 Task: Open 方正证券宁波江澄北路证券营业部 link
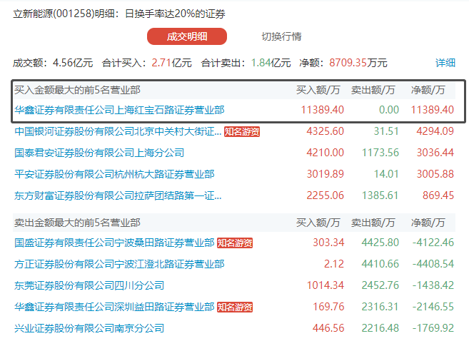[x=119, y=264]
